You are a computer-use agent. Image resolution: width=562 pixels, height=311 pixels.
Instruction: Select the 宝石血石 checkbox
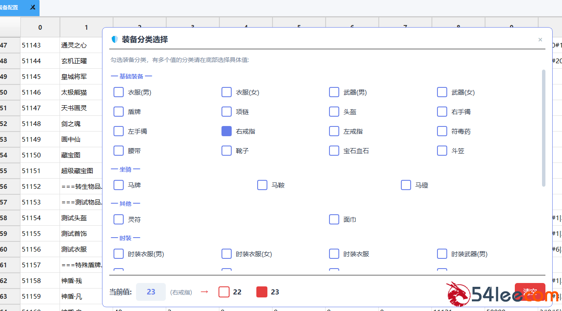tap(334, 151)
